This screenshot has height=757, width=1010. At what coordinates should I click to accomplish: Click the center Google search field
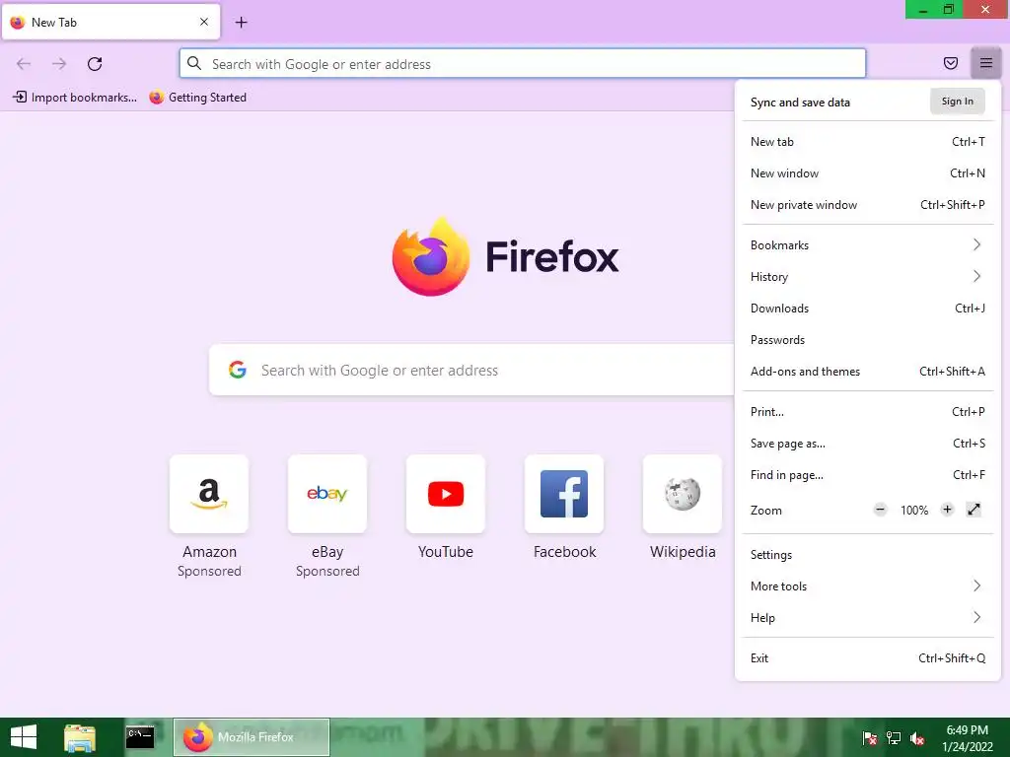pos(471,371)
